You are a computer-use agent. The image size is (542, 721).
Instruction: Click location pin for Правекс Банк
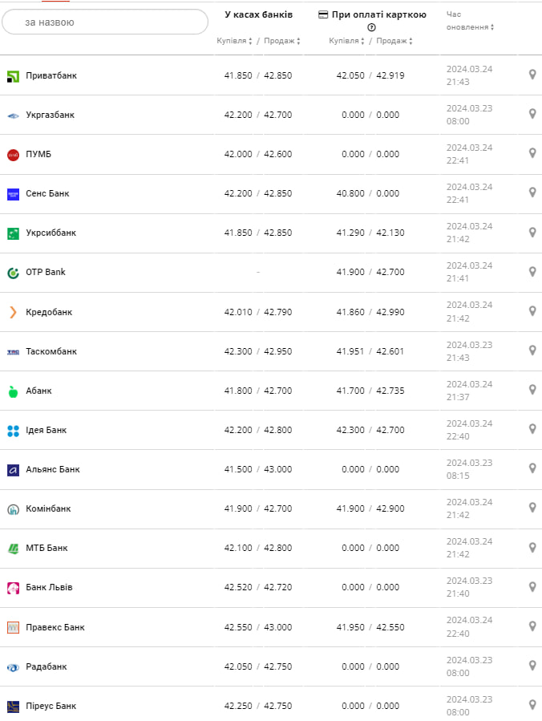(532, 626)
